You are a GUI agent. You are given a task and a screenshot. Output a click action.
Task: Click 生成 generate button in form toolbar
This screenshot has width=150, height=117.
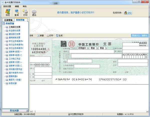(59, 35)
